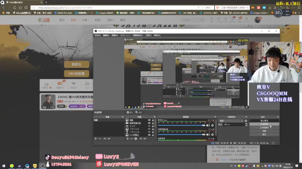Expand the Douyu 视频 video dropdown
302x169 pixels.
pos(98,20)
